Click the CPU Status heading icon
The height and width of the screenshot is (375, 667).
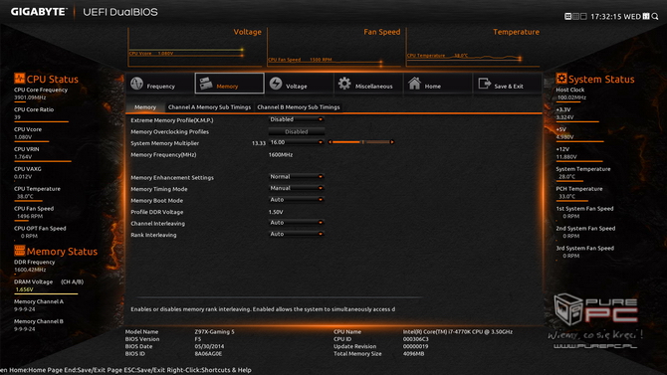click(19, 79)
